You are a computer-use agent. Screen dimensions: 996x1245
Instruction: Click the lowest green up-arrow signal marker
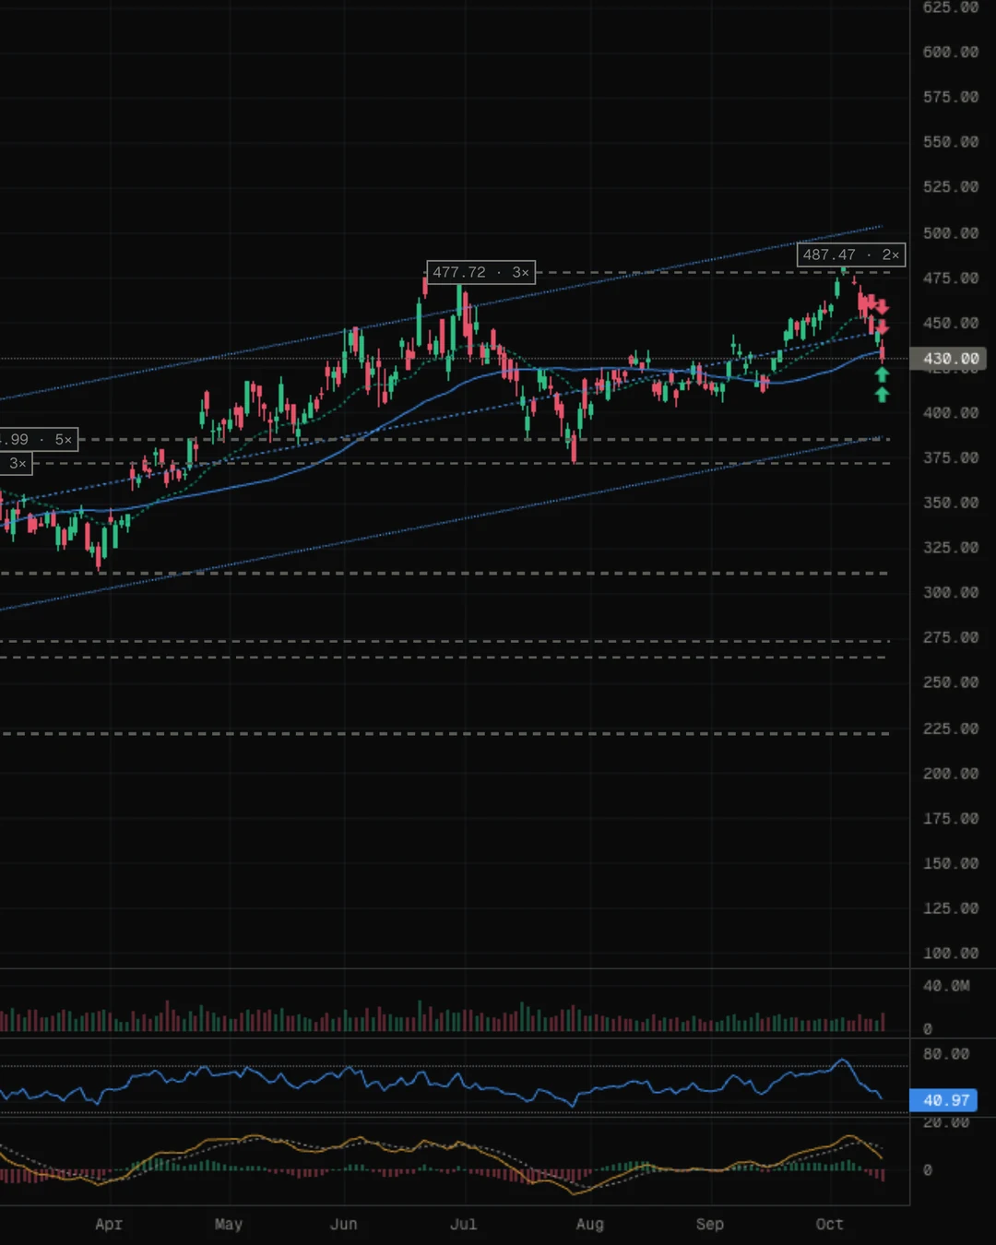[x=882, y=395]
